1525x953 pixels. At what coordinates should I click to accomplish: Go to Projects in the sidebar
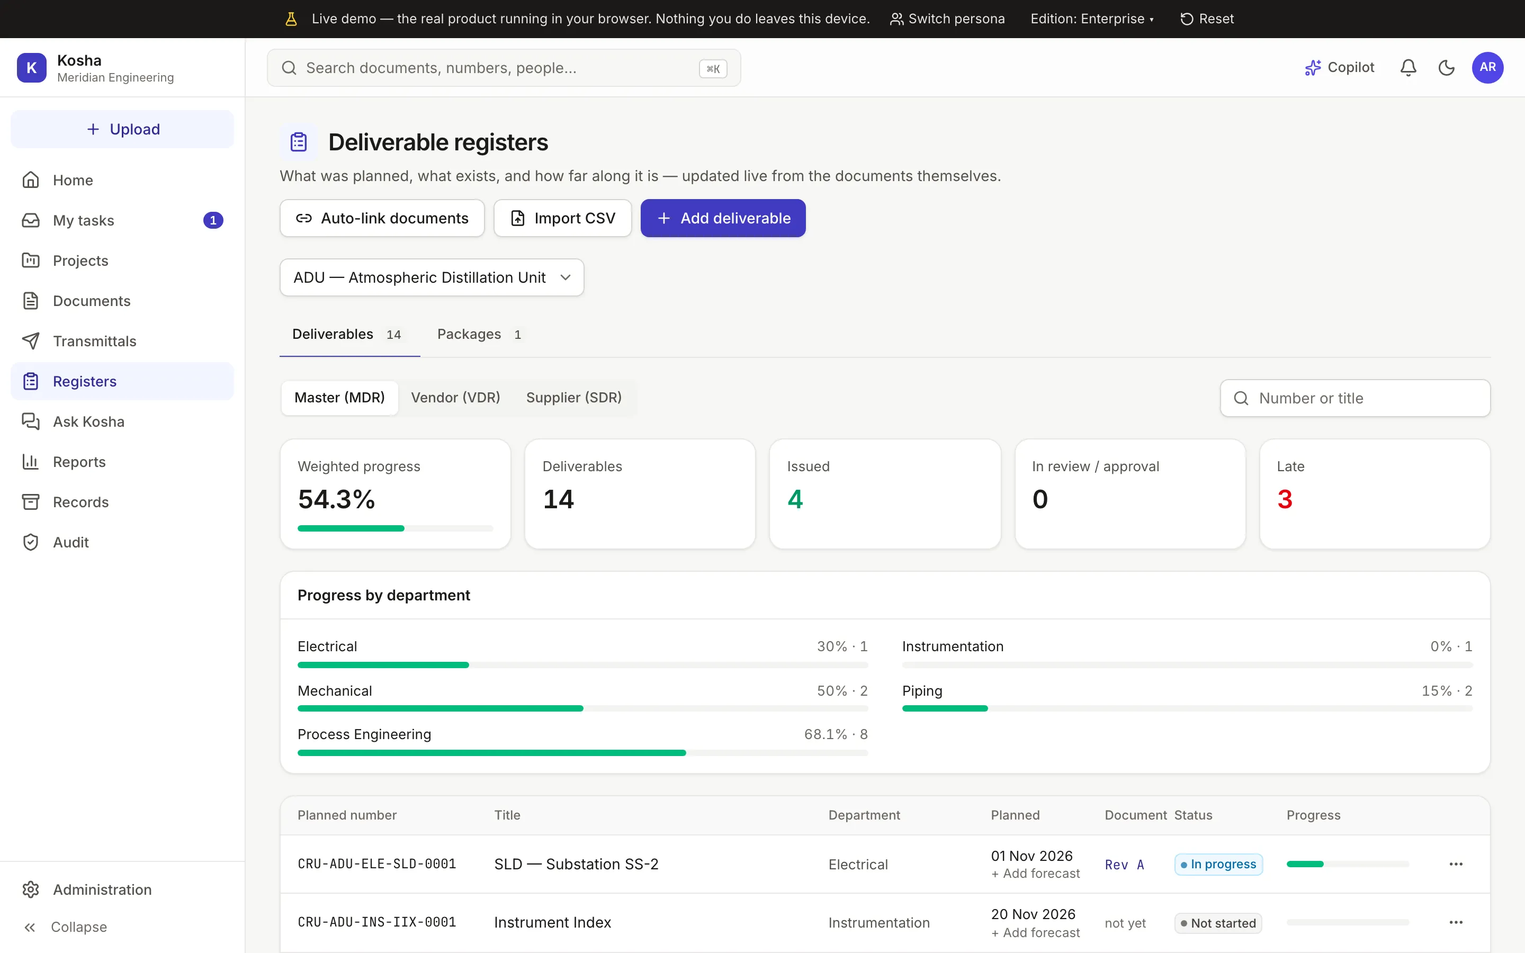[122, 261]
